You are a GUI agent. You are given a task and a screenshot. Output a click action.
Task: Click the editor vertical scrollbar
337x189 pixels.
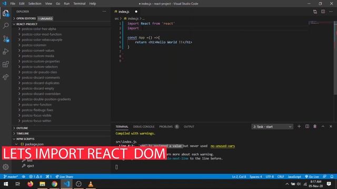(335, 58)
